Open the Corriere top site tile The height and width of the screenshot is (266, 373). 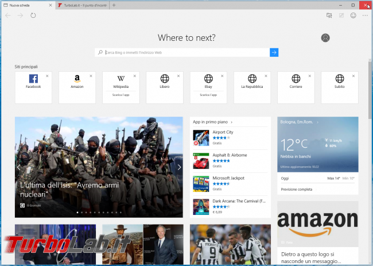pyautogui.click(x=296, y=87)
